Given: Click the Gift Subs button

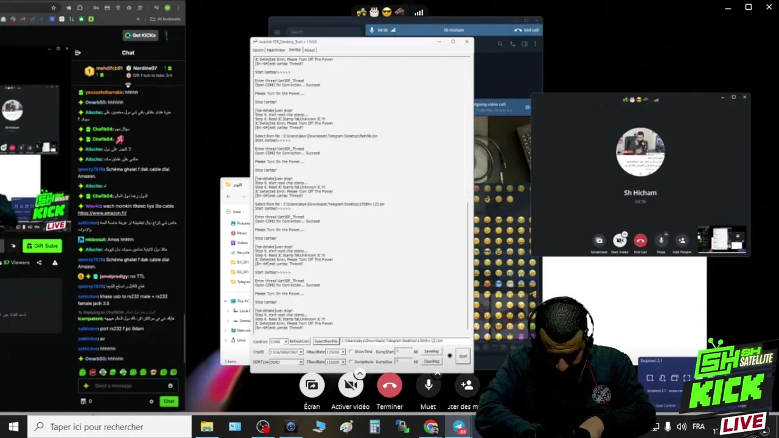Looking at the screenshot, I should [x=42, y=246].
